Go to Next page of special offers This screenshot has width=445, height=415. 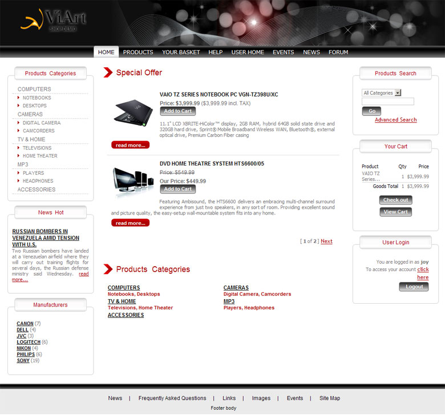click(326, 241)
